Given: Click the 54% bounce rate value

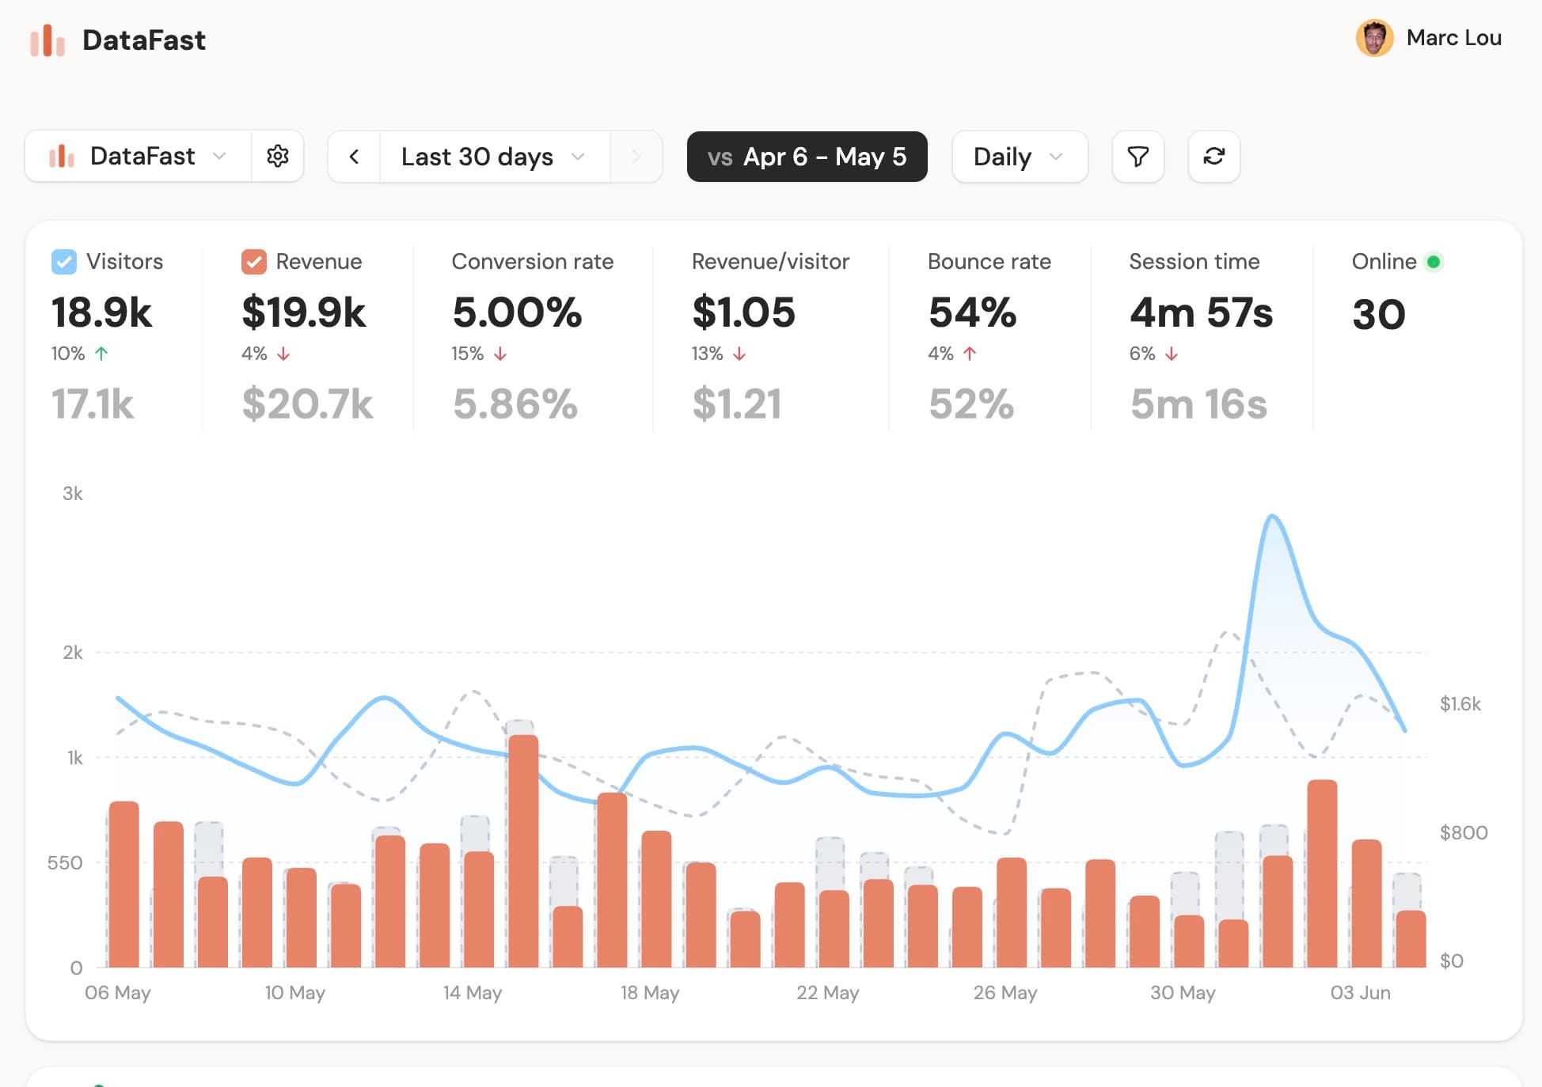Looking at the screenshot, I should coord(972,312).
